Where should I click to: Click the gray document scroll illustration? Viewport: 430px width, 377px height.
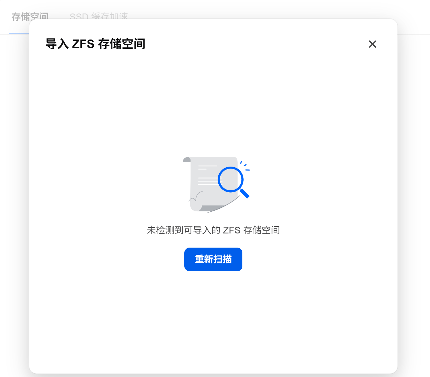point(211,184)
